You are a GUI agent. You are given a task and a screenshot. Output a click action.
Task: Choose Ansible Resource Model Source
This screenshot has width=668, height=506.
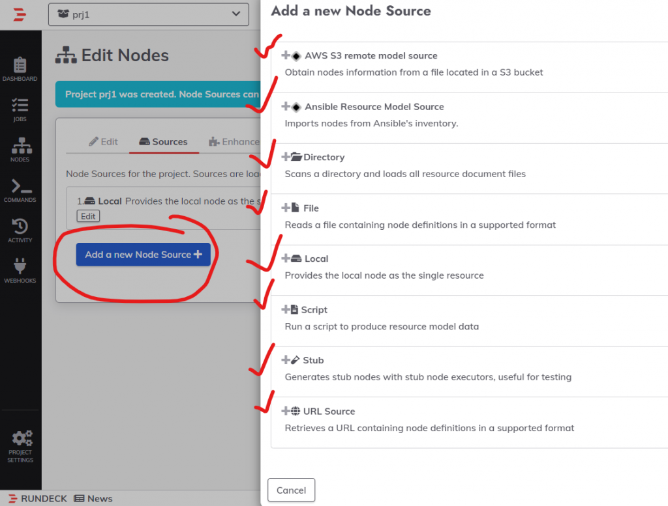373,107
